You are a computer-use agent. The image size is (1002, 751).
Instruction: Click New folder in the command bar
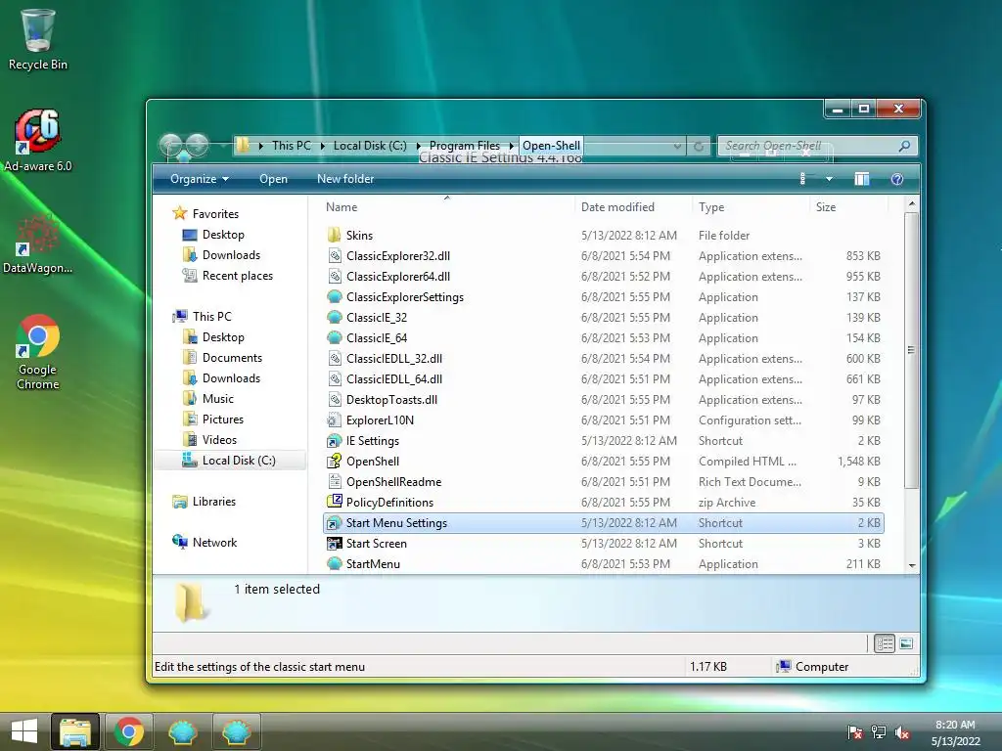click(x=345, y=179)
